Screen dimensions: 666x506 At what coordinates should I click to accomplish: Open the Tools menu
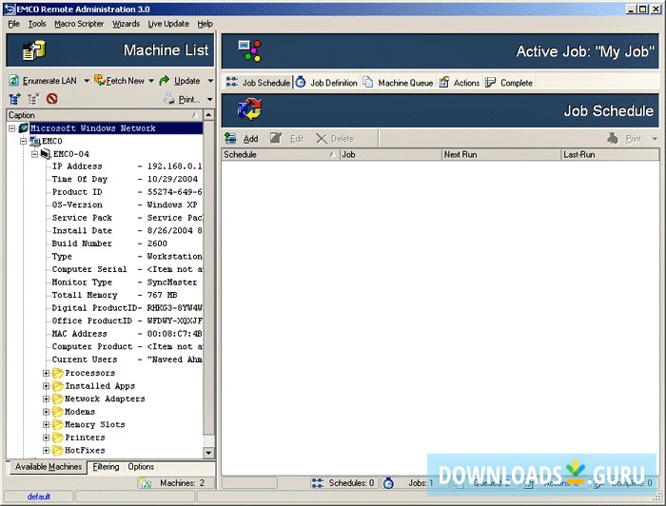point(37,24)
